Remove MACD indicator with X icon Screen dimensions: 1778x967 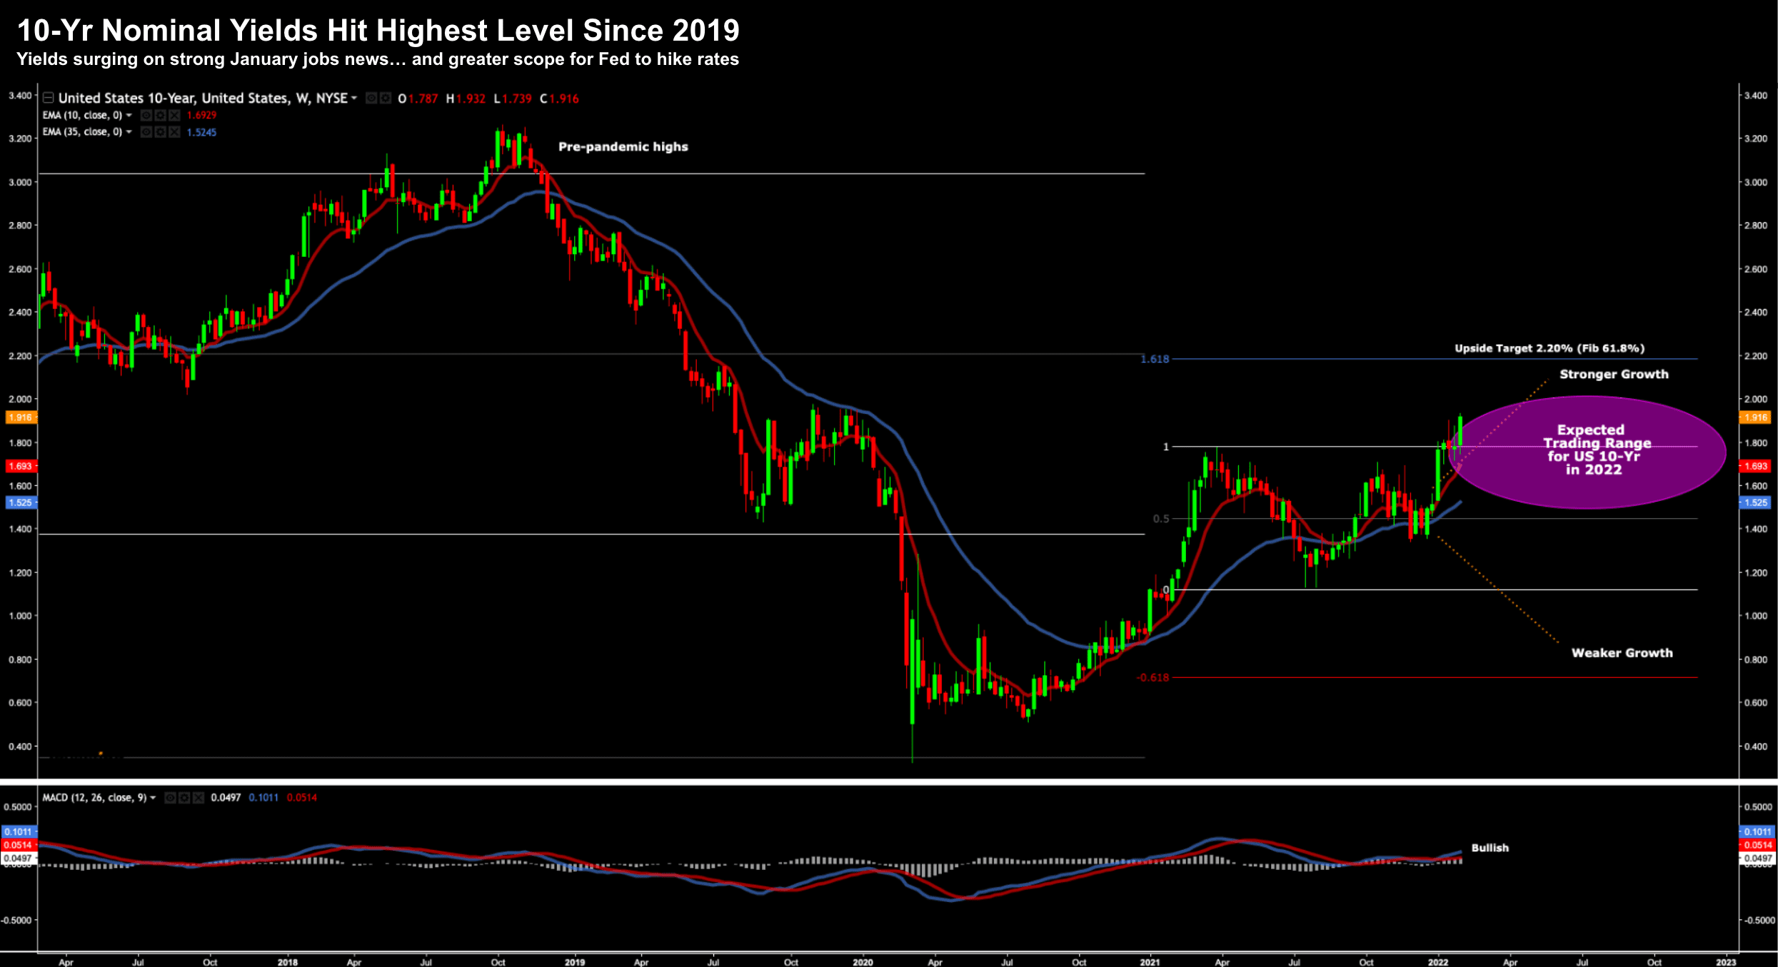click(199, 798)
